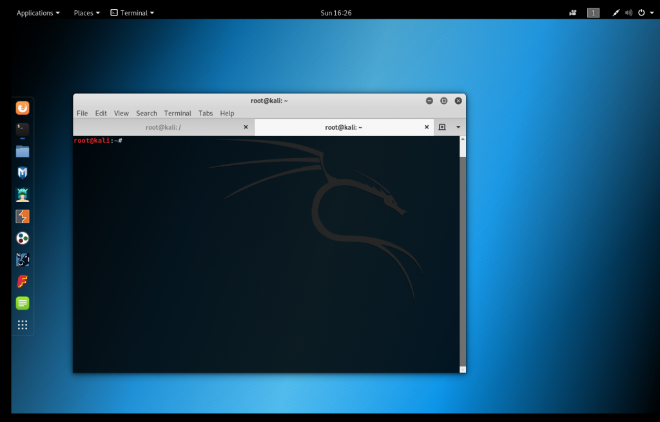Open the Help menu in terminal
Viewport: 660px width, 422px height.
coord(227,113)
